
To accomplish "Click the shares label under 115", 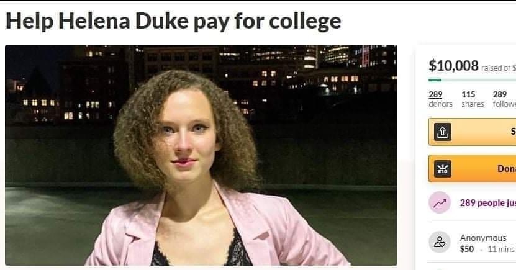I will 473,104.
